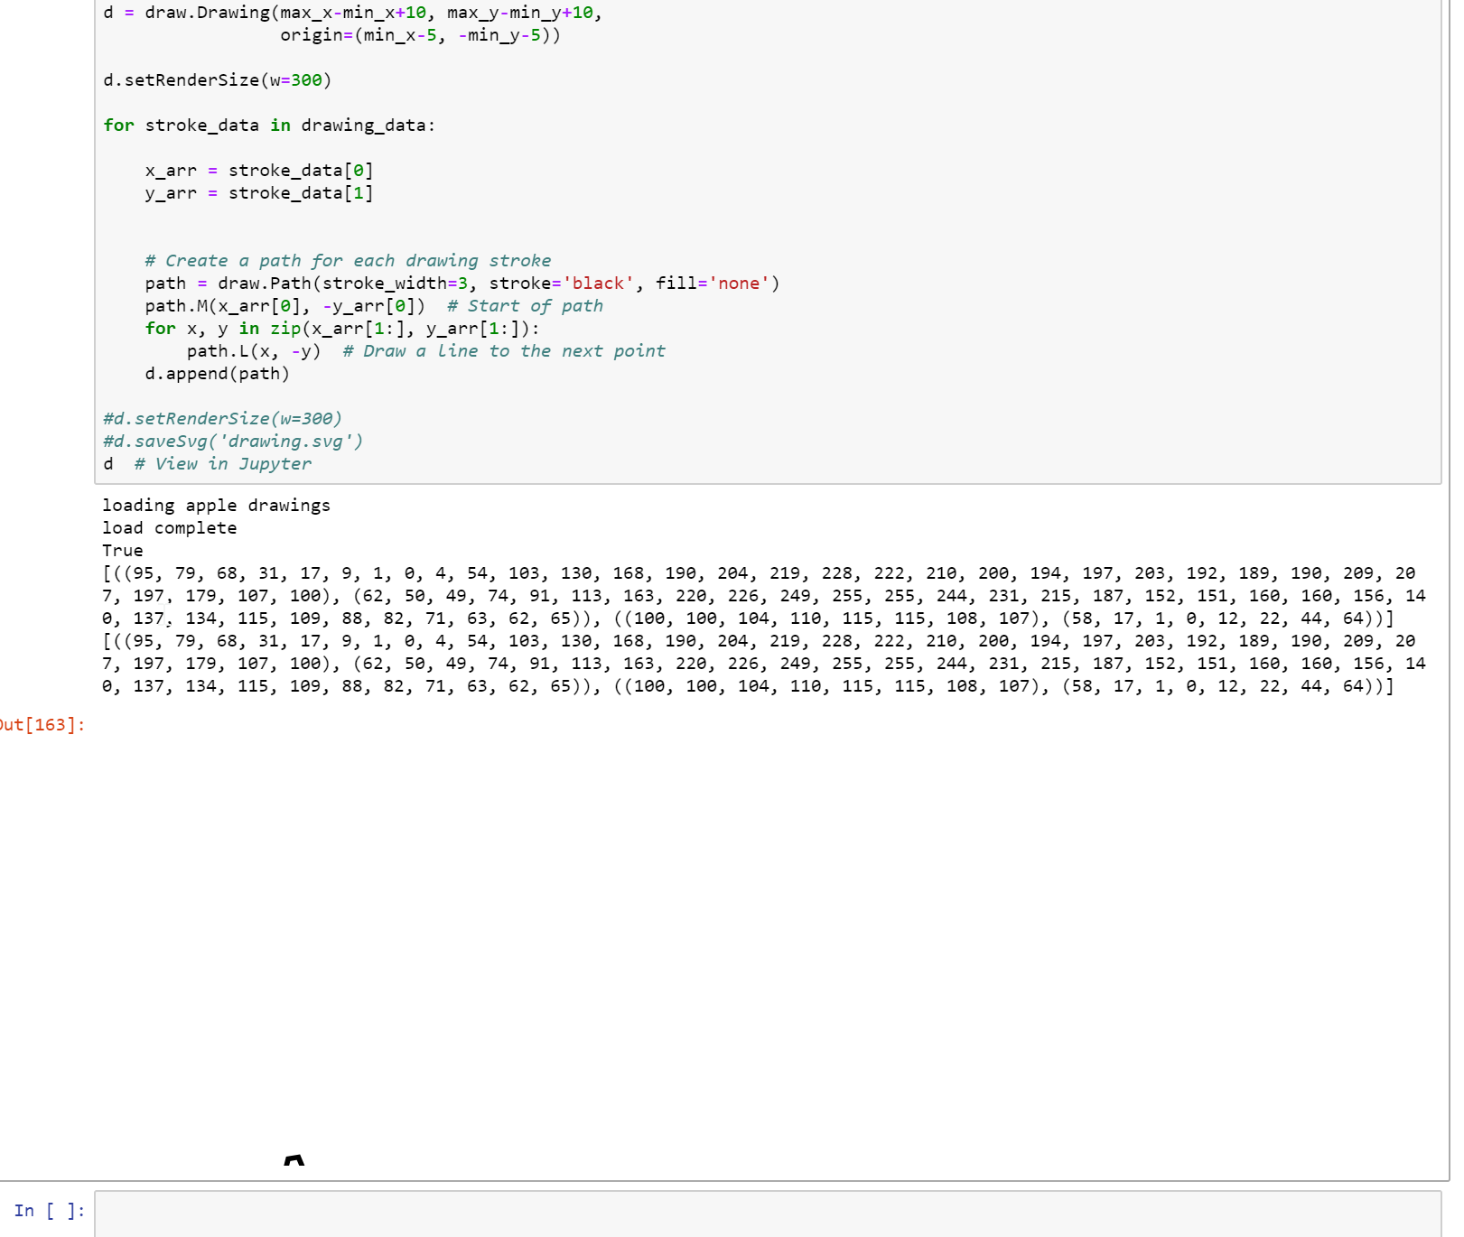Select the 'loading apple drawings' output line
The height and width of the screenshot is (1237, 1464).
click(217, 505)
